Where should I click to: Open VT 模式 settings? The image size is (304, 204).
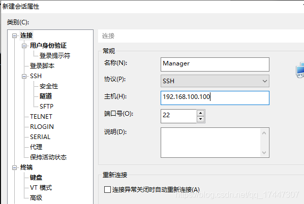tap(41, 188)
